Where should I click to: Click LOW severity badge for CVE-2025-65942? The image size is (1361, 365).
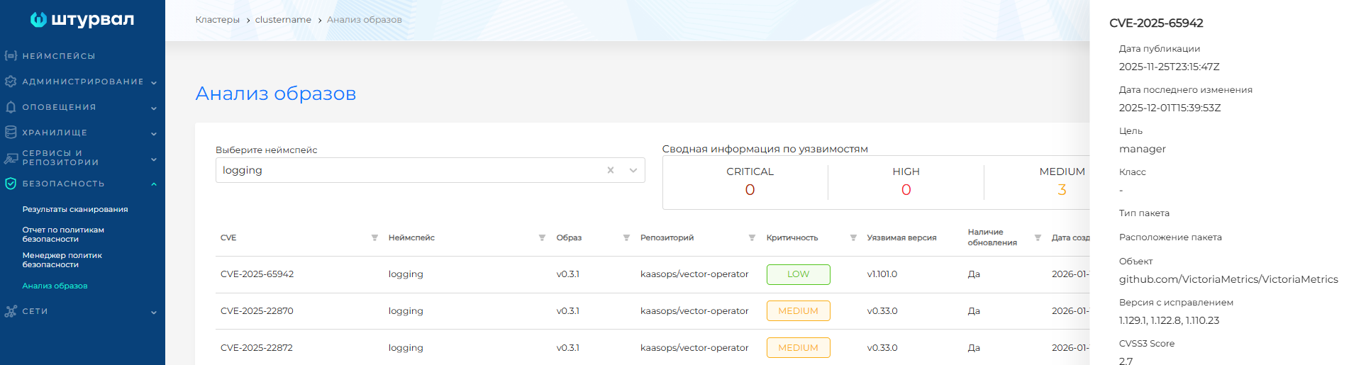(x=798, y=274)
